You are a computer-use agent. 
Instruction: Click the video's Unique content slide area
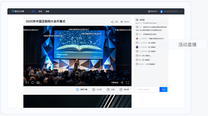pyautogui.click(x=79, y=44)
